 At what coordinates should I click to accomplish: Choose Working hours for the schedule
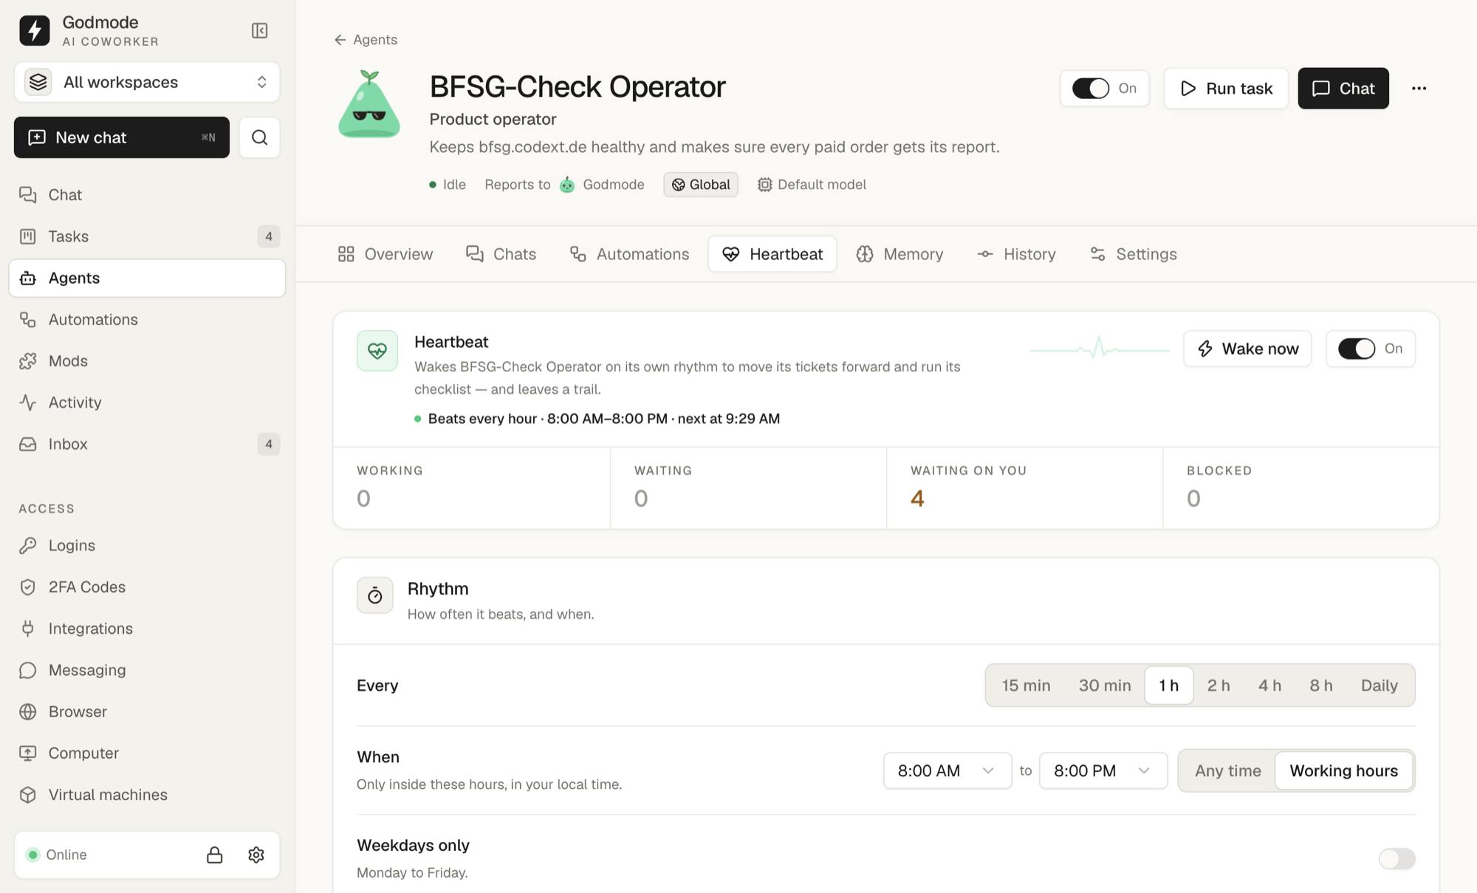point(1343,771)
